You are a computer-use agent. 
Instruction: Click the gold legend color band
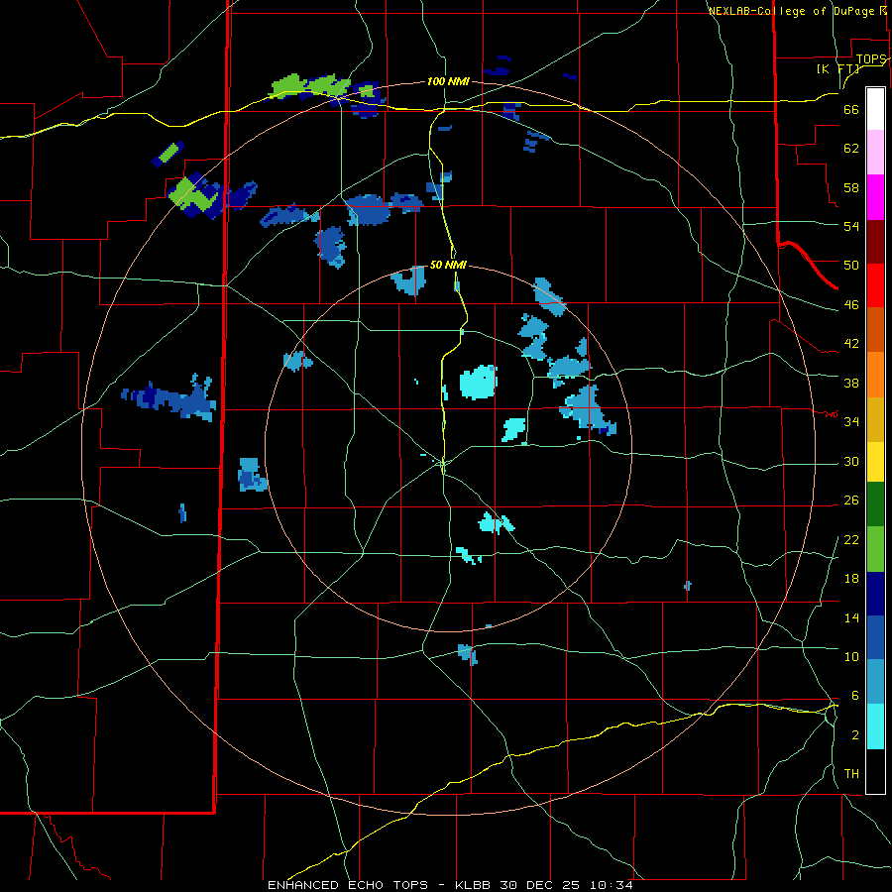[875, 419]
